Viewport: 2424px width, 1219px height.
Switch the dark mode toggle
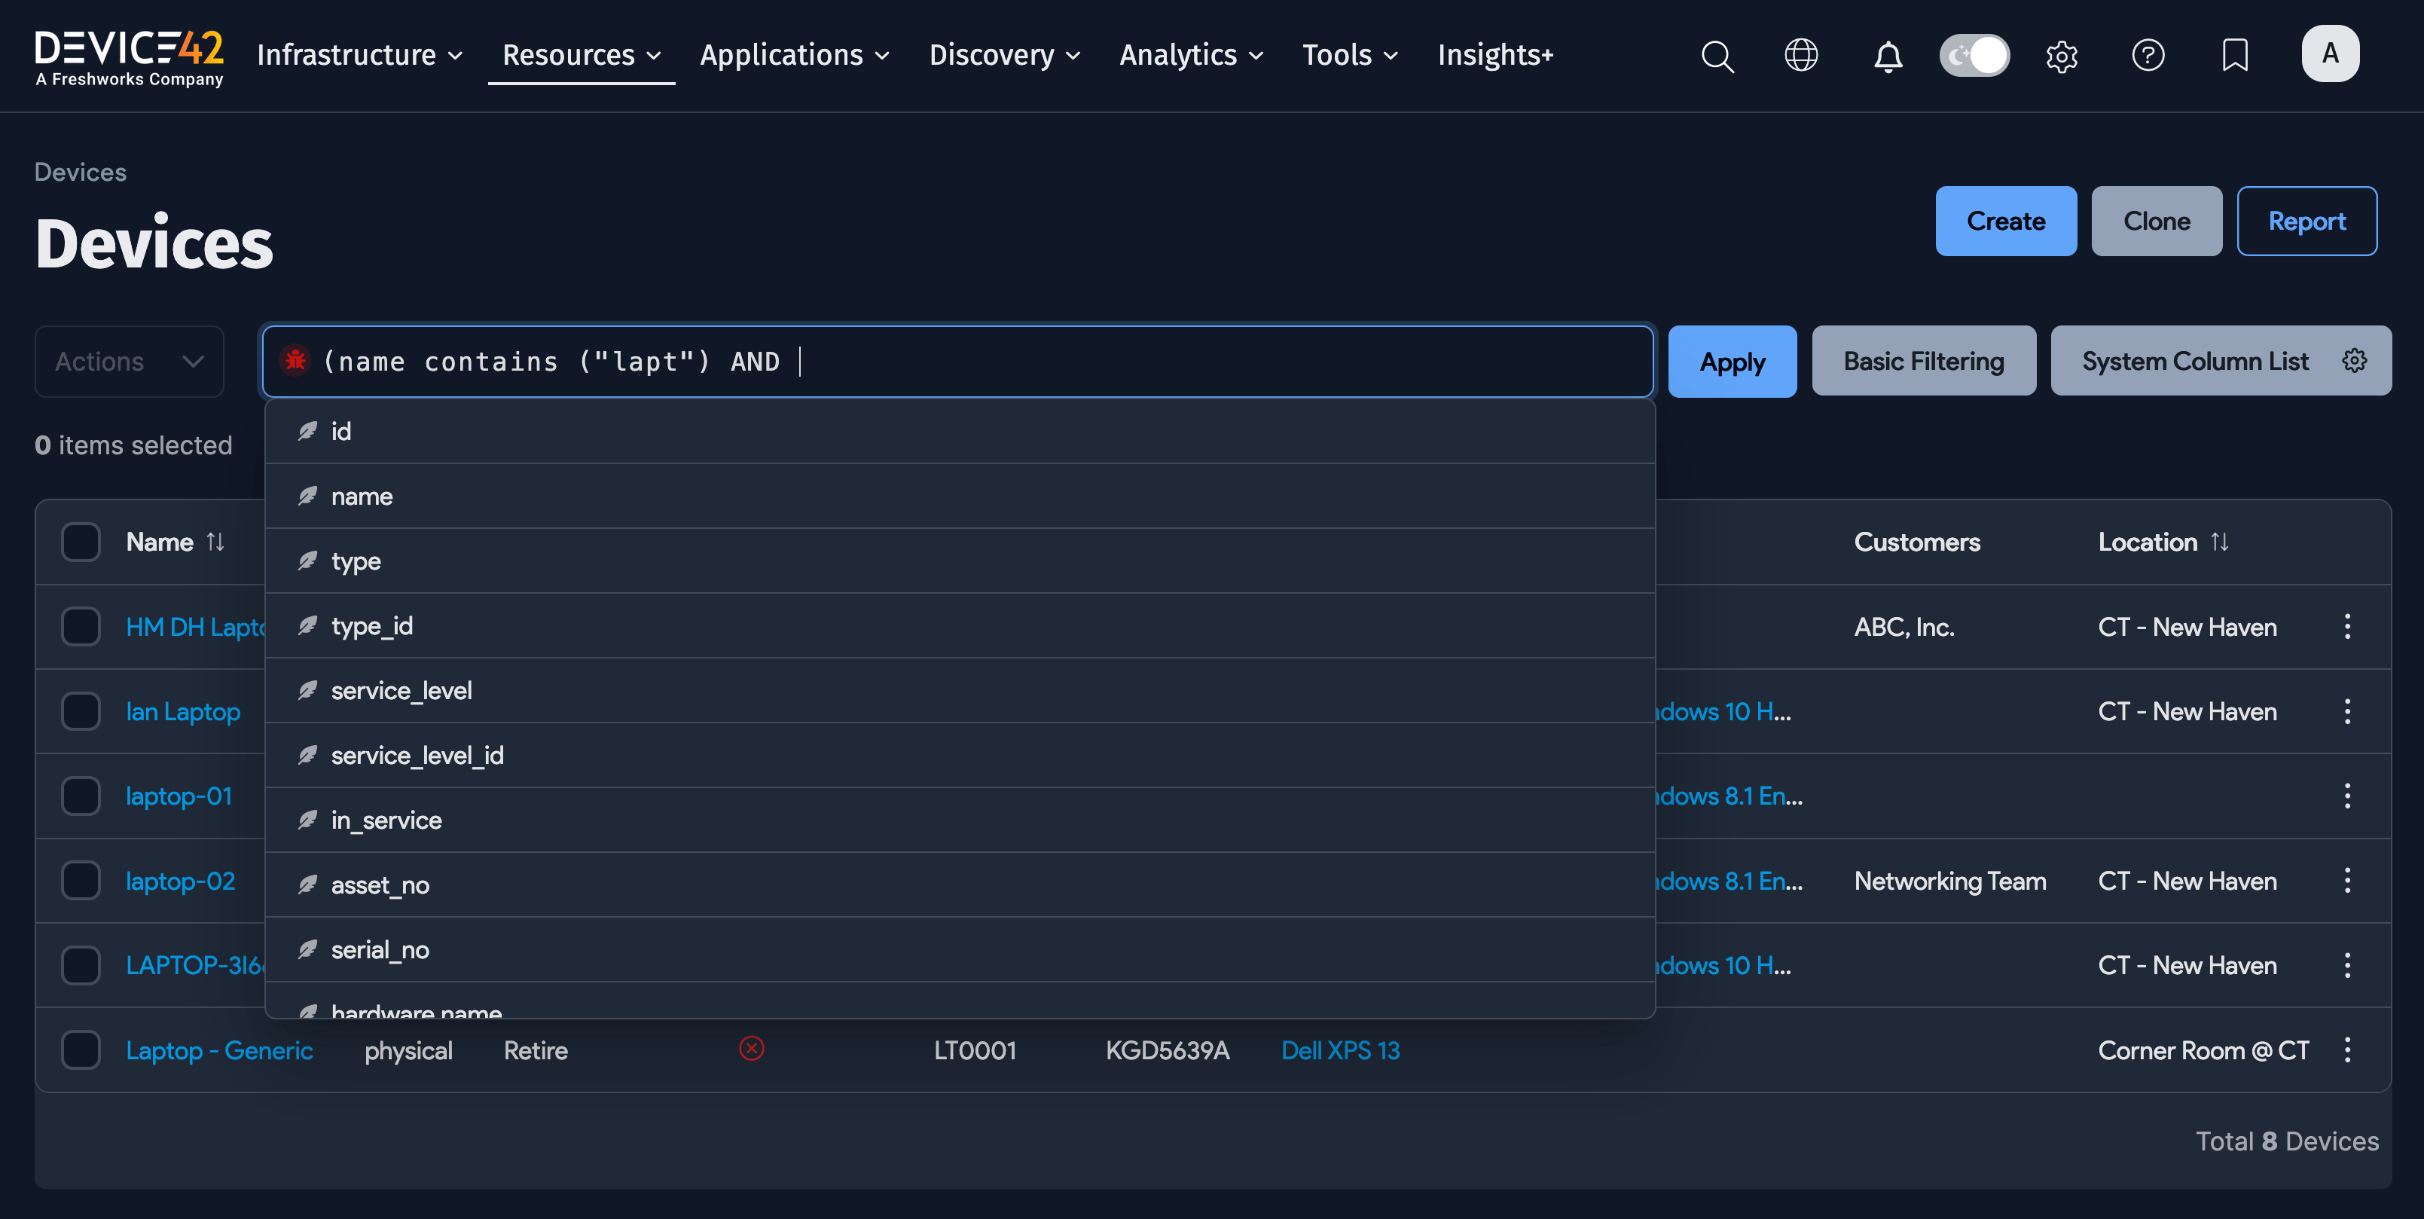[1974, 56]
